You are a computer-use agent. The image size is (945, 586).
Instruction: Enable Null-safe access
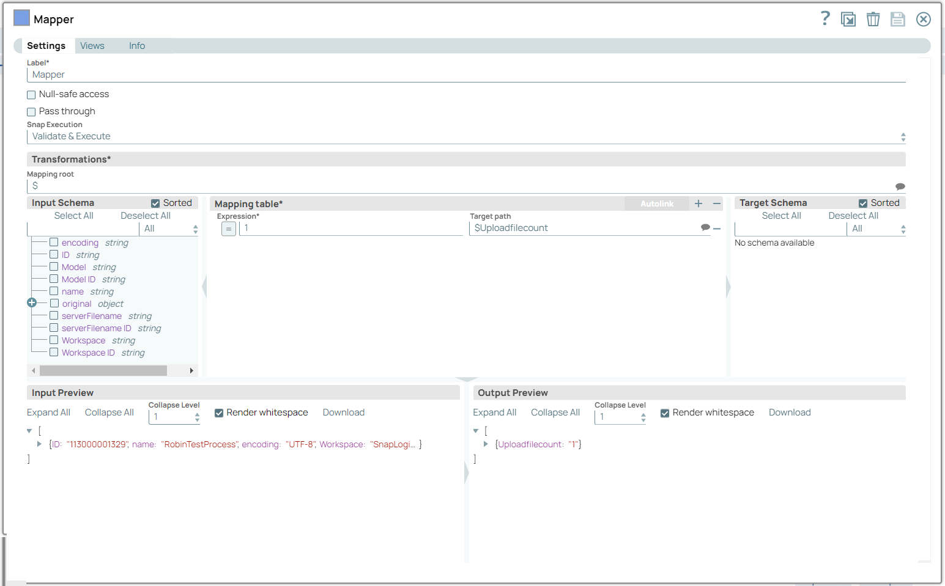(x=31, y=94)
